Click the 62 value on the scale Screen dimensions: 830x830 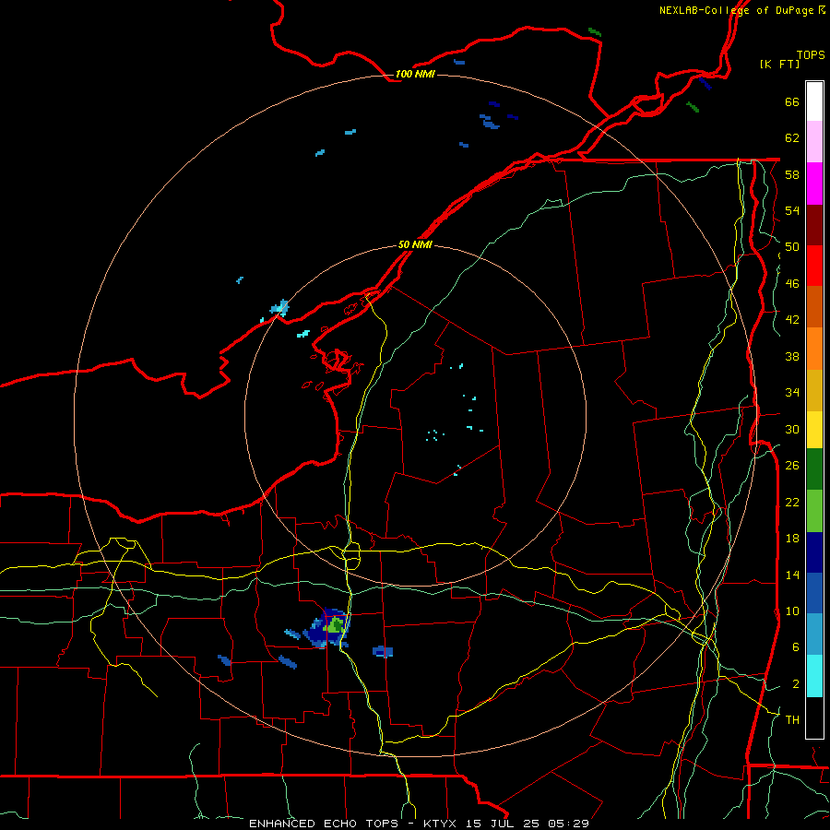(792, 138)
